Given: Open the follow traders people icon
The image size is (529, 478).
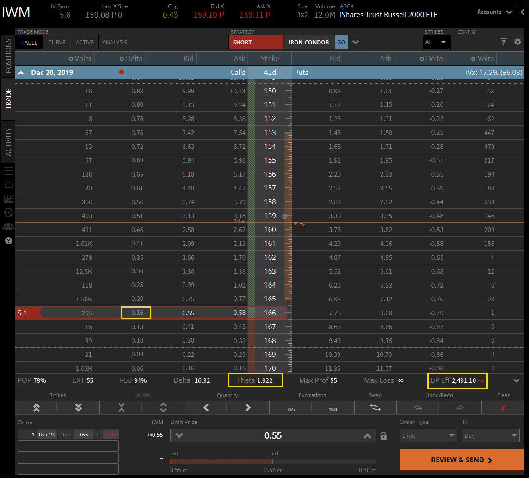Looking at the screenshot, I should (x=8, y=227).
